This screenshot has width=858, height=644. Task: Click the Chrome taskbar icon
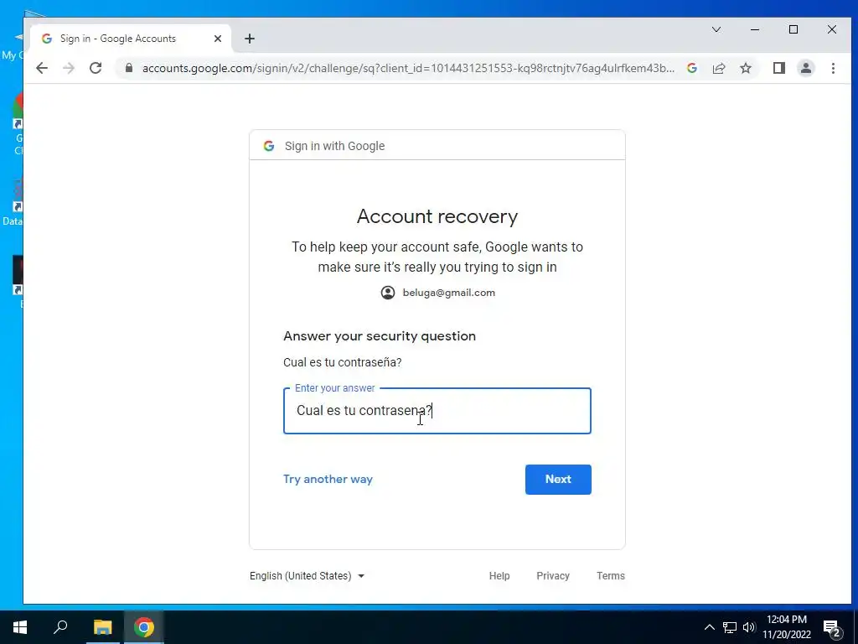click(x=144, y=627)
